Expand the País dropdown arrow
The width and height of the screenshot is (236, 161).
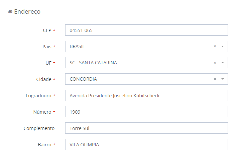tap(223, 46)
